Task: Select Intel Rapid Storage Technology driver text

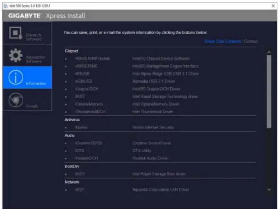Action: [x=165, y=97]
